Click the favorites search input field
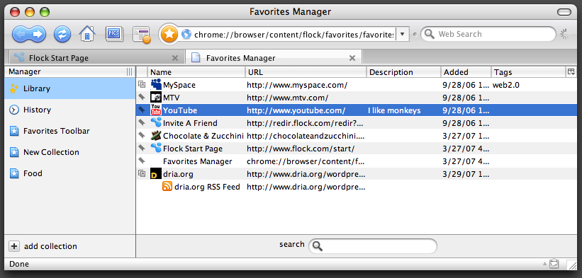 (x=373, y=246)
